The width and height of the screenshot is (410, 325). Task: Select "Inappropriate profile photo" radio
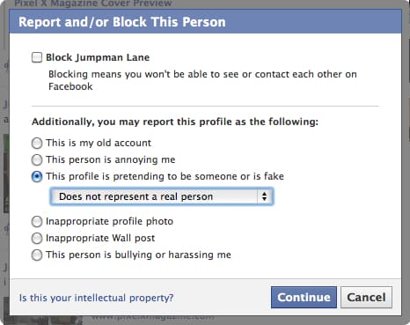(37, 222)
